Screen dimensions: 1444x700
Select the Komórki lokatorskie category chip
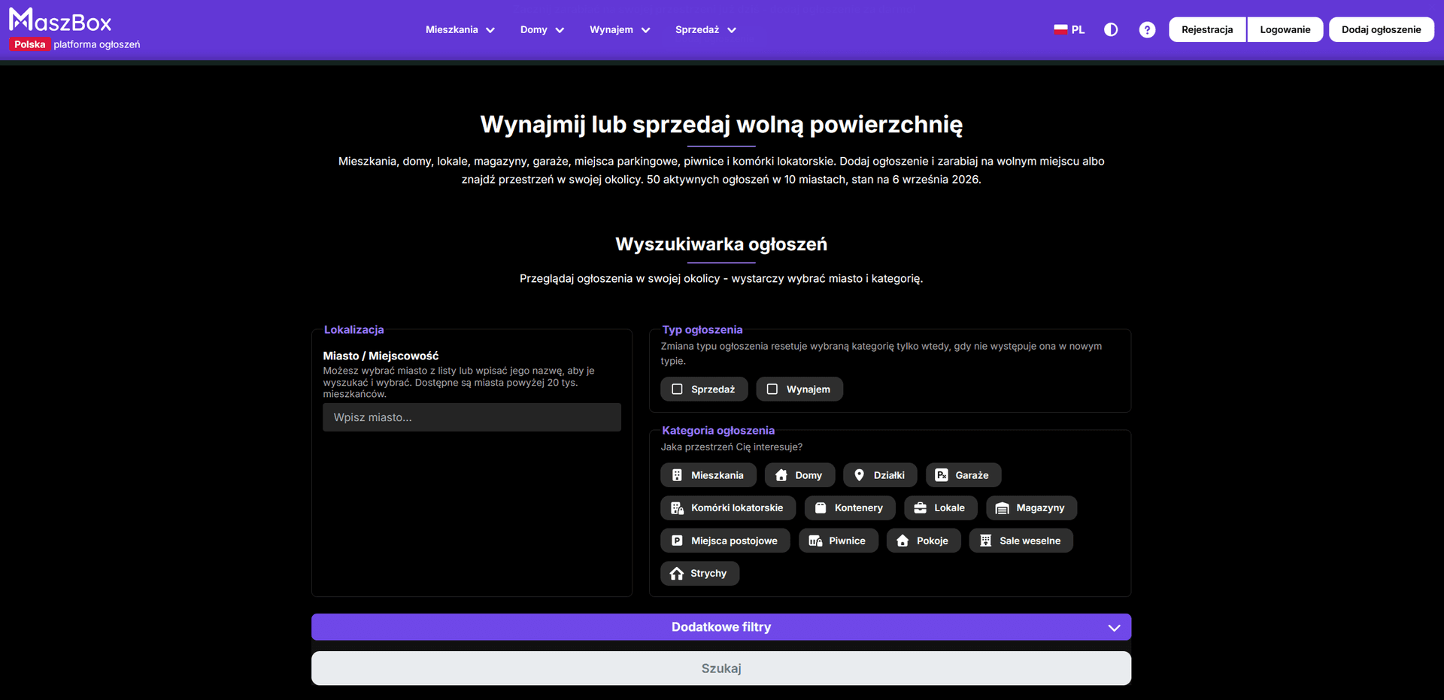click(728, 508)
